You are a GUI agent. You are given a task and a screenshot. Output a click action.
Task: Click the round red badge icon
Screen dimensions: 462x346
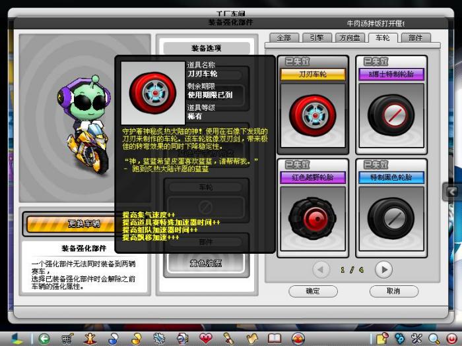(x=298, y=339)
